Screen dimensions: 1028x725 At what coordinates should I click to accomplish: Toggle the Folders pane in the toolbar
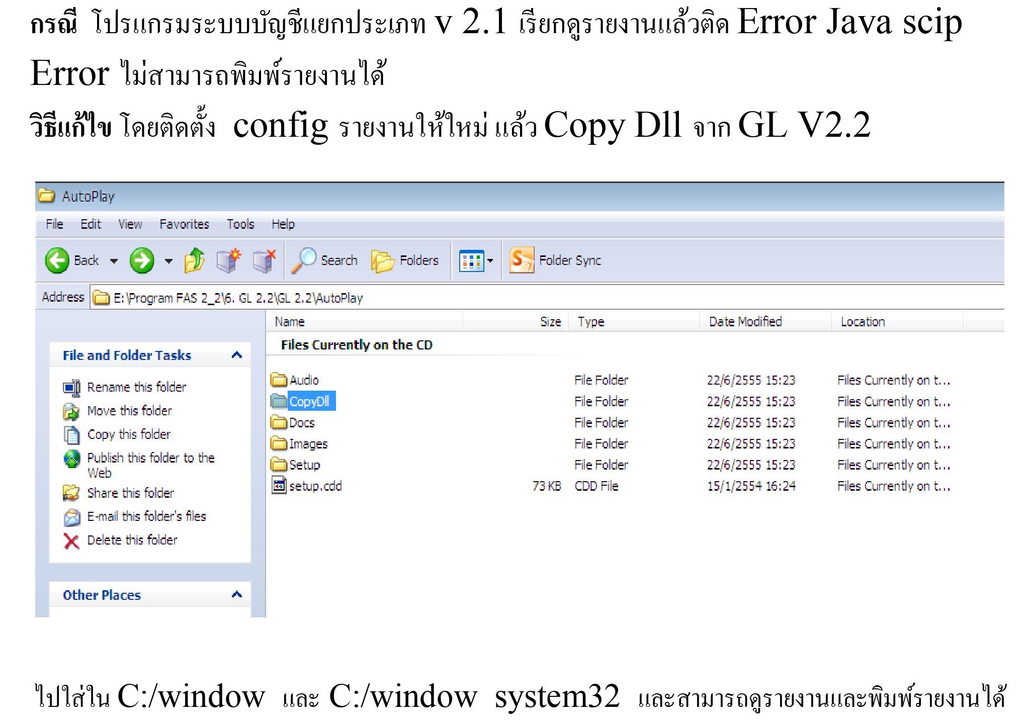(382, 260)
